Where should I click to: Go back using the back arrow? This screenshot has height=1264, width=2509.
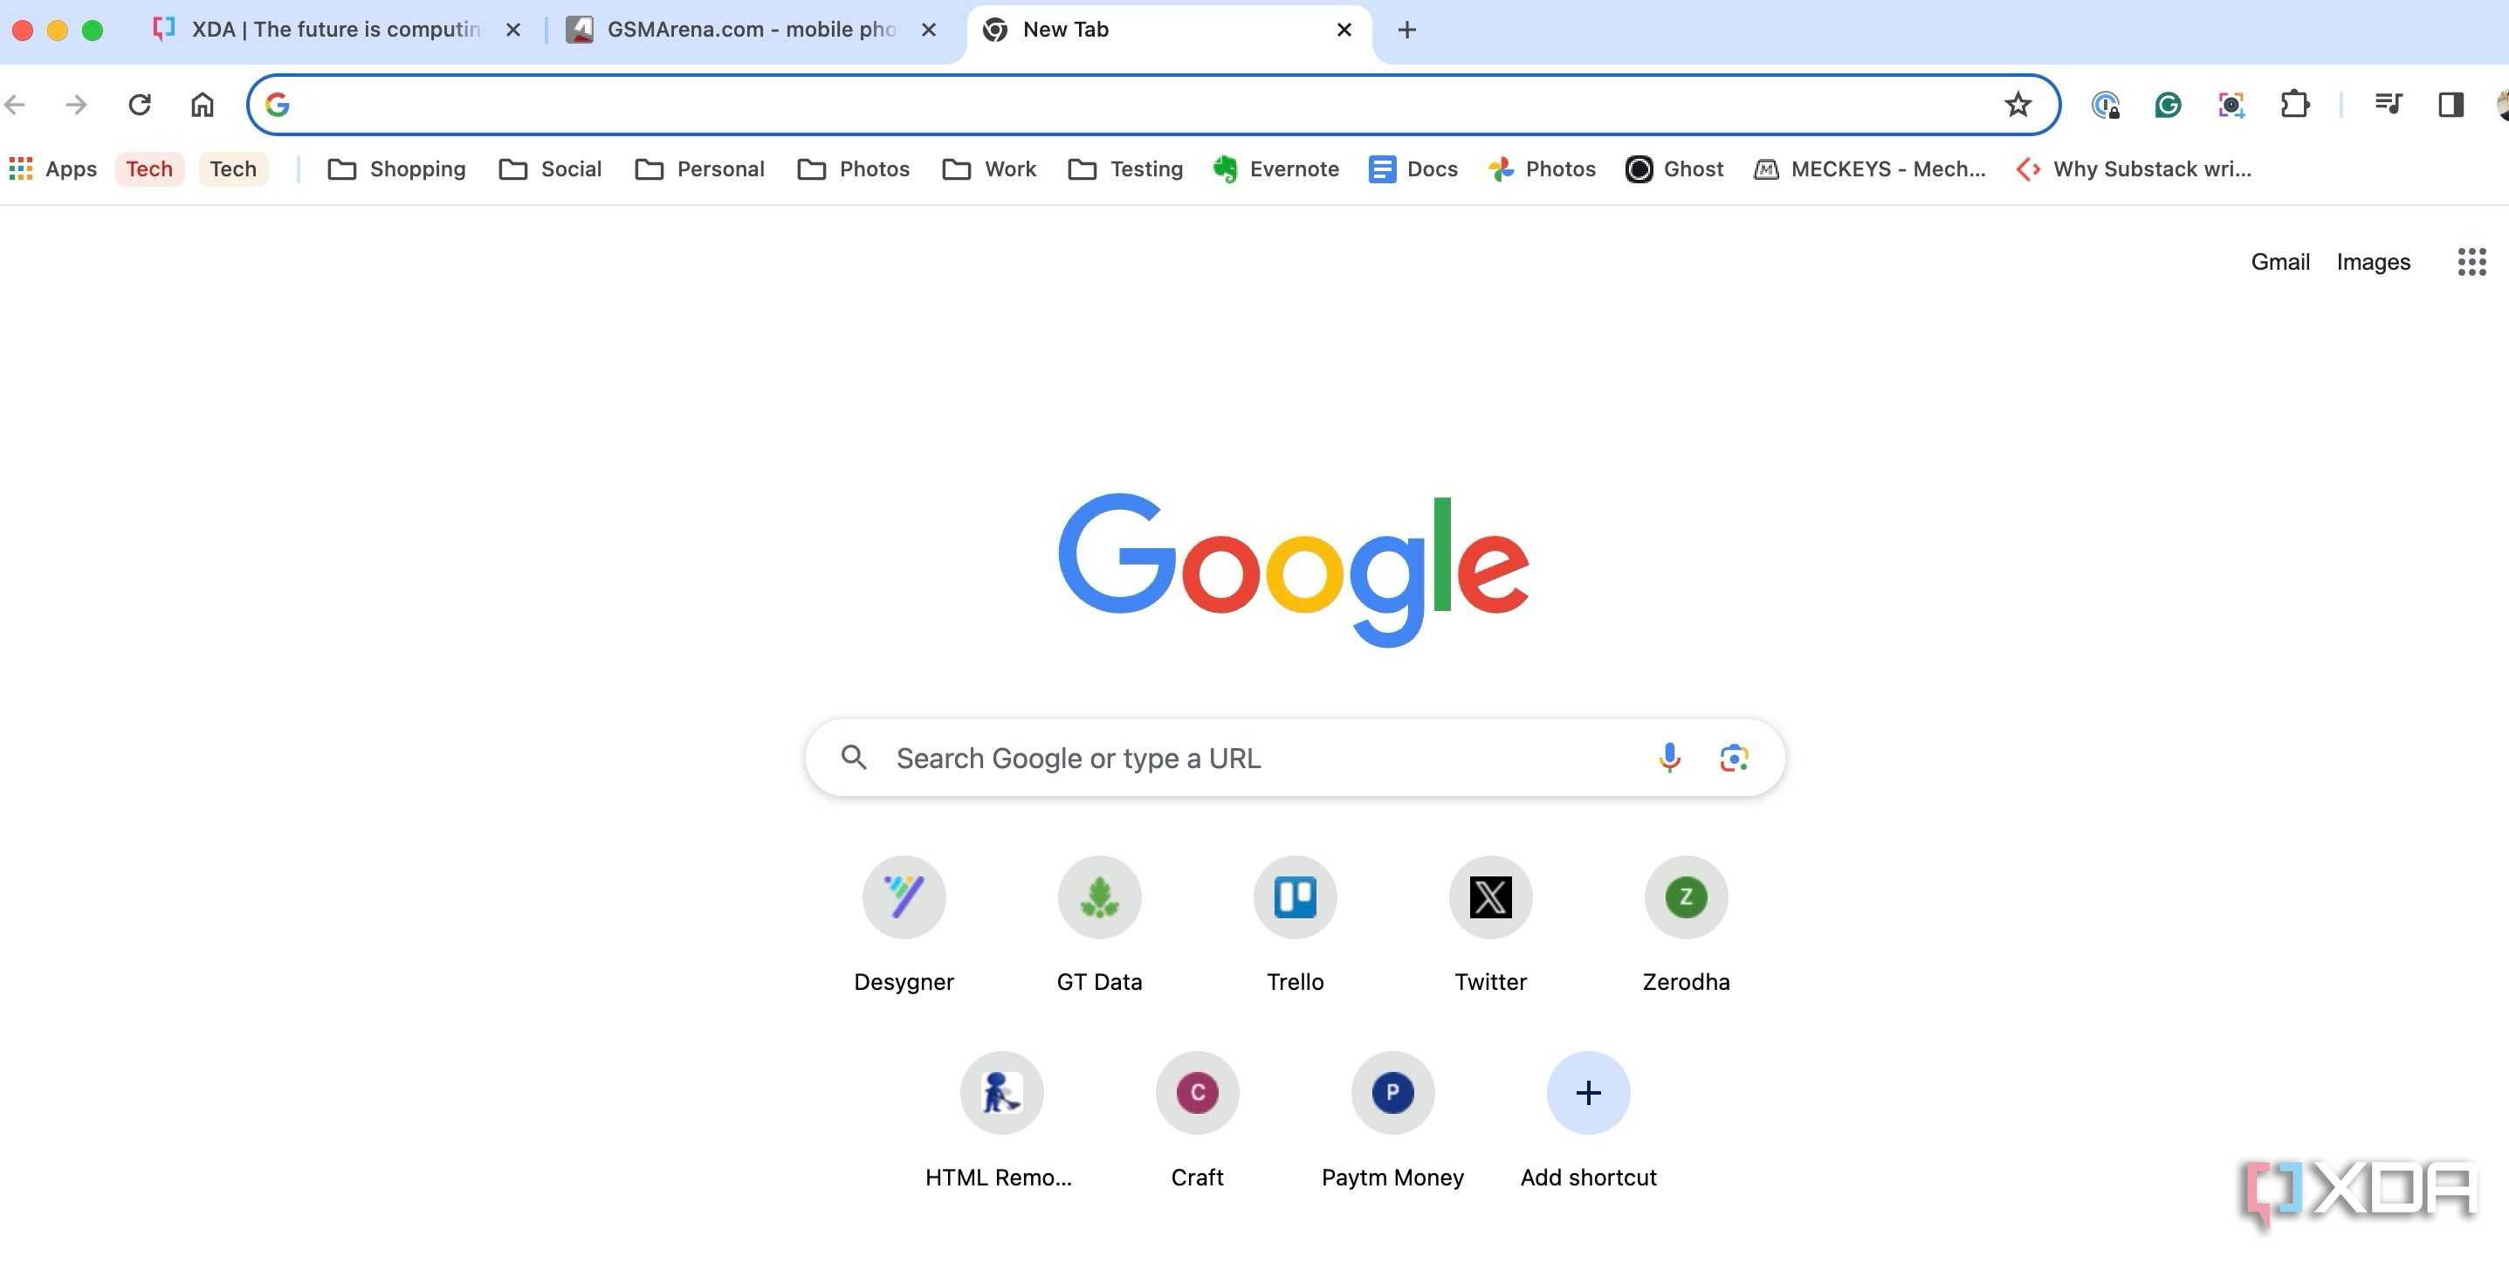pyautogui.click(x=16, y=104)
